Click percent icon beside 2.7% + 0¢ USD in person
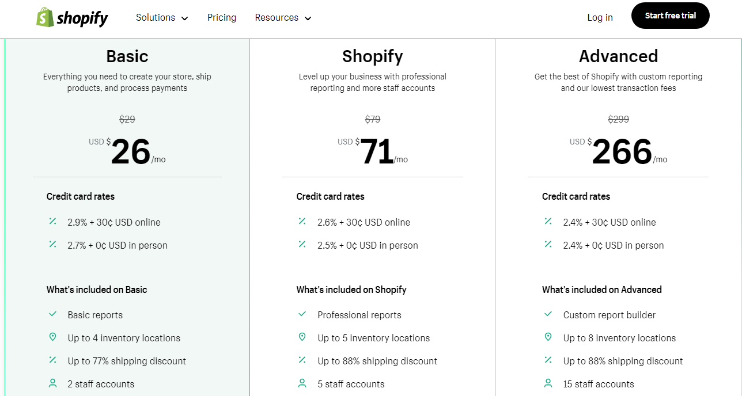742x396 pixels. tap(52, 245)
